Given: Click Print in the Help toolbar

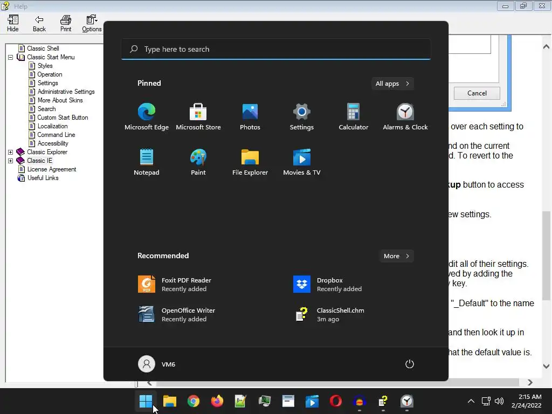Looking at the screenshot, I should pyautogui.click(x=65, y=24).
